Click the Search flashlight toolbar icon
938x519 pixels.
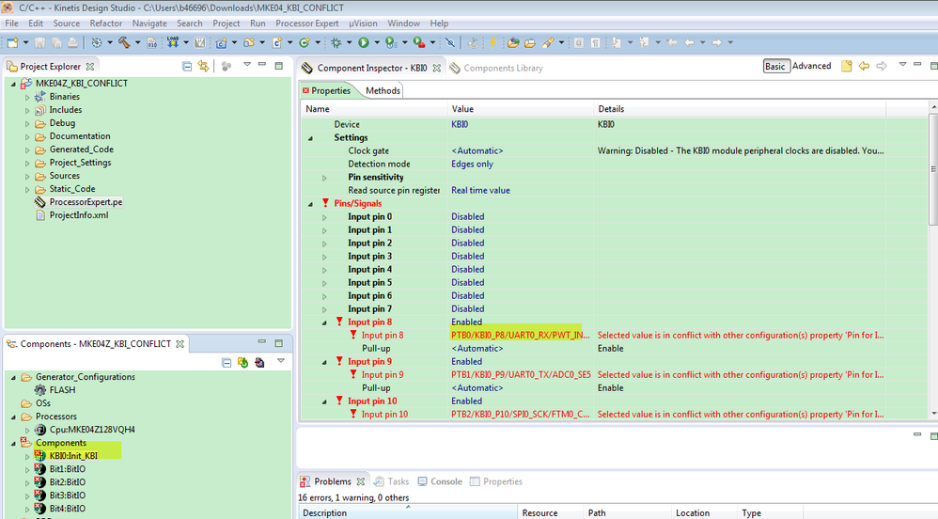tap(547, 42)
